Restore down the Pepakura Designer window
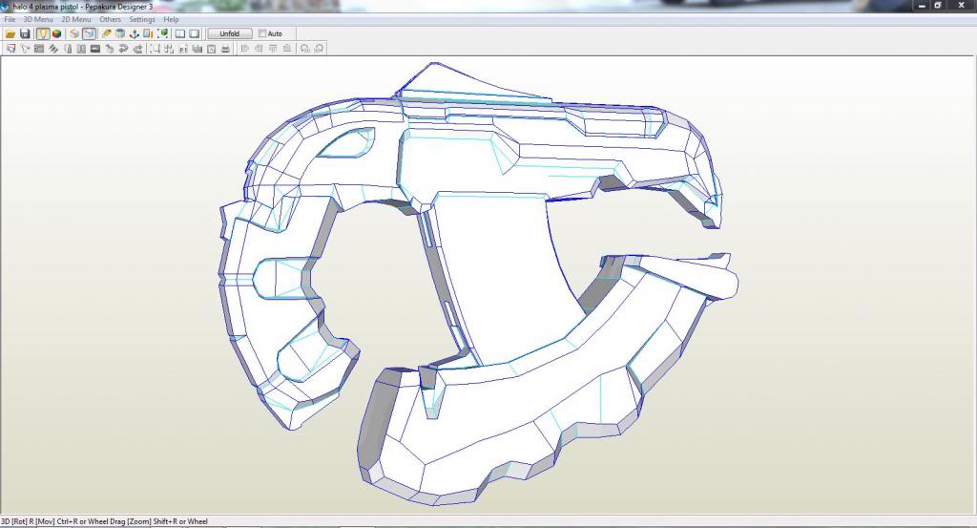This screenshot has width=977, height=528. click(938, 5)
